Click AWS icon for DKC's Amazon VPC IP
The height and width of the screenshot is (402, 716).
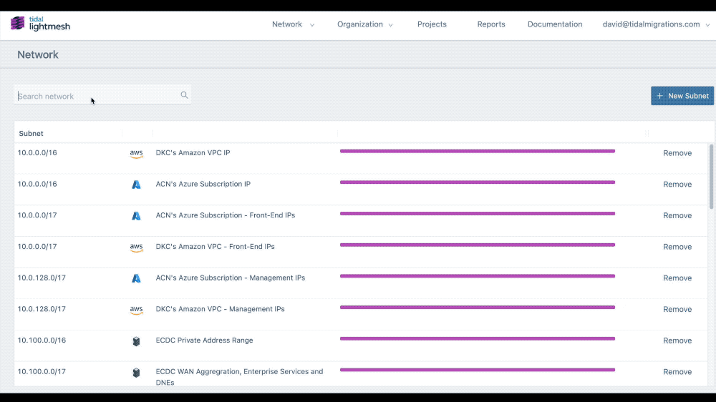136,154
